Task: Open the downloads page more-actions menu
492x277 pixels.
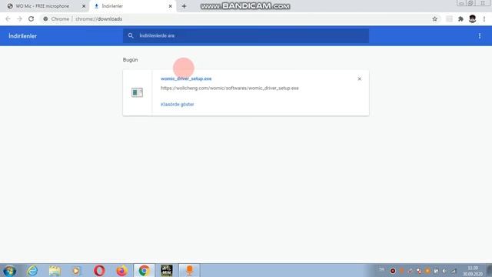Action: 480,36
